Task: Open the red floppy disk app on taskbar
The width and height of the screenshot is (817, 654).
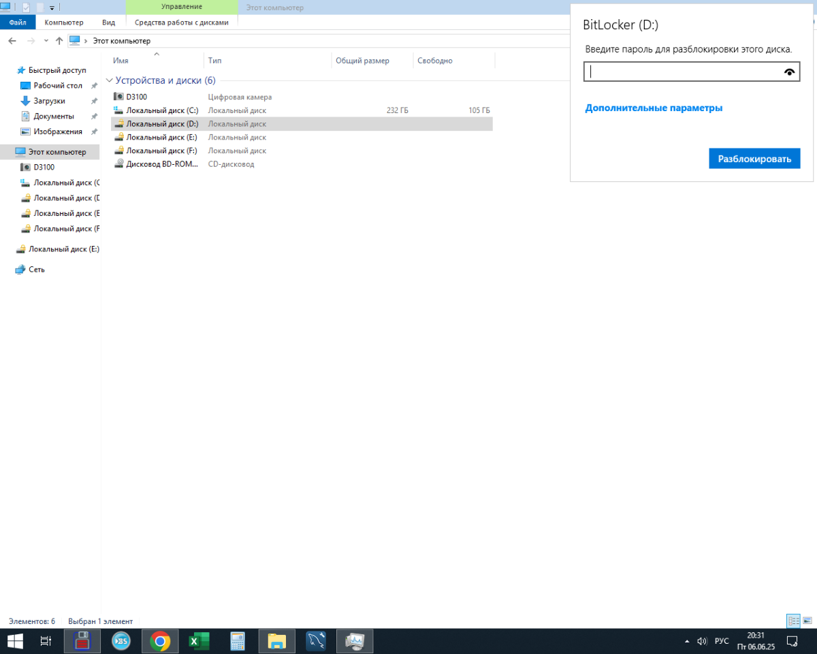Action: click(x=82, y=641)
